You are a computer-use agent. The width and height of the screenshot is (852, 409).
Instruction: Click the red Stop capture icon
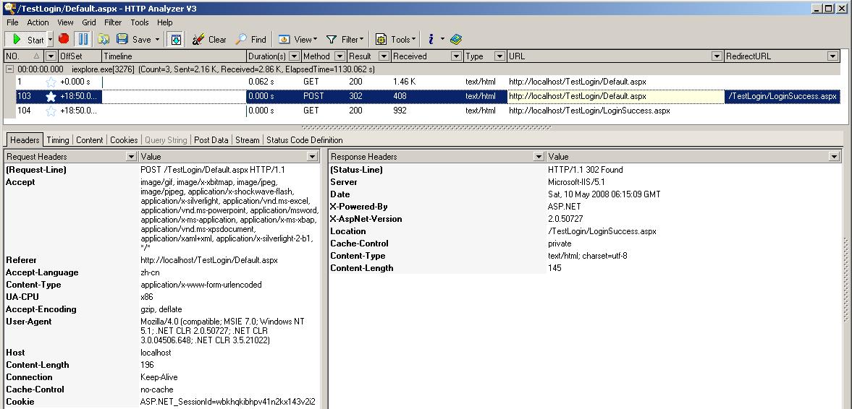64,39
